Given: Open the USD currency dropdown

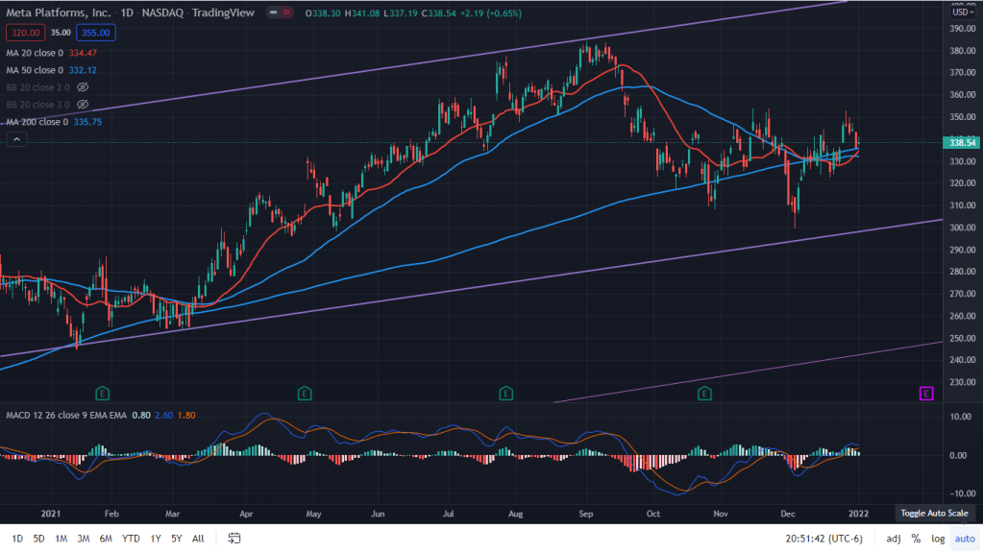Looking at the screenshot, I should (961, 12).
